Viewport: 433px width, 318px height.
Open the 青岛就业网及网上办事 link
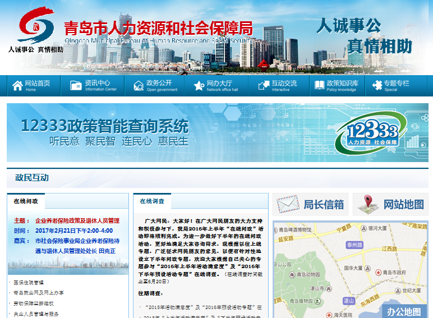(x=38, y=293)
